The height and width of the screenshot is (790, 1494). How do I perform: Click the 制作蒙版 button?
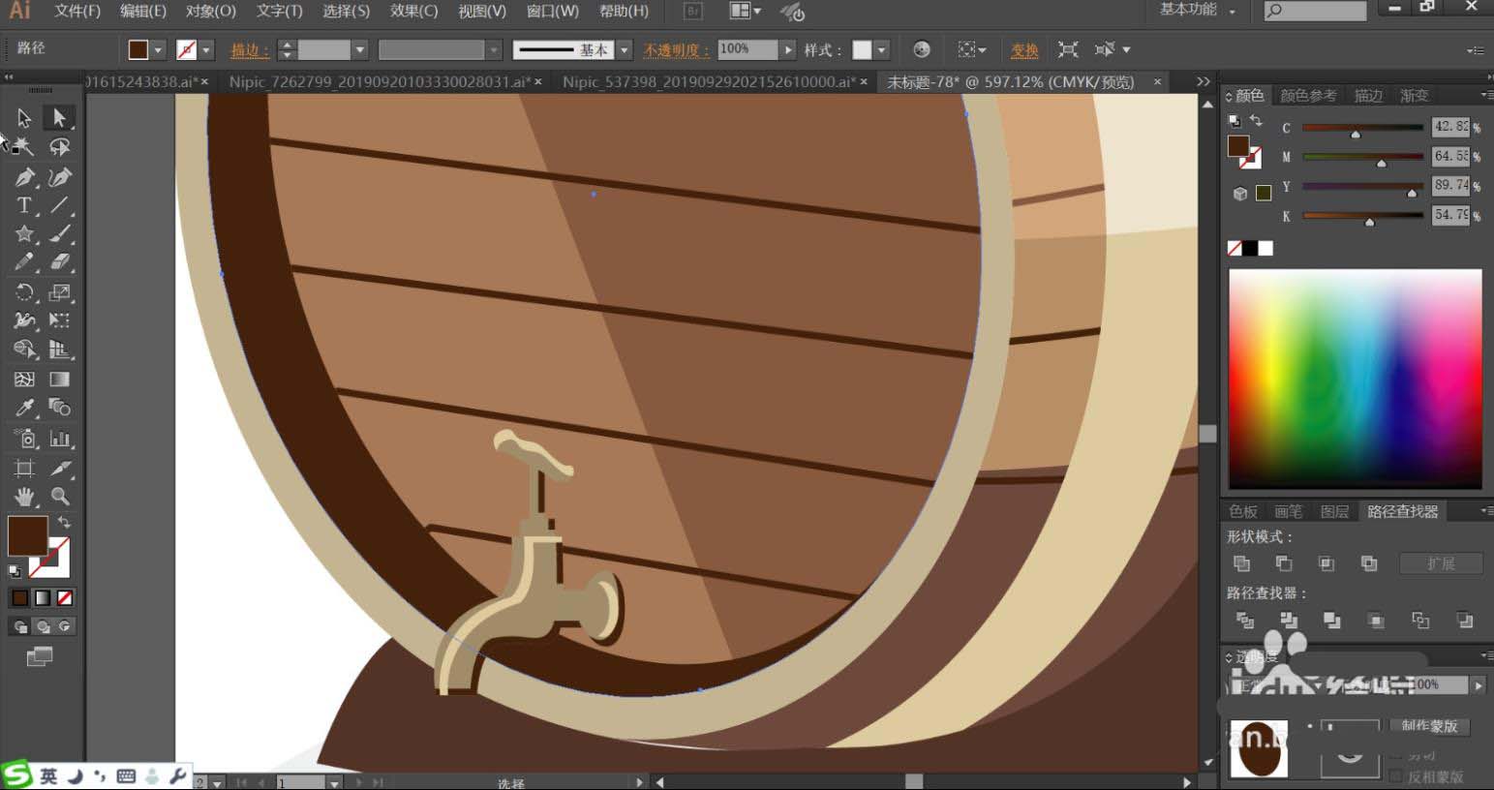(1429, 726)
